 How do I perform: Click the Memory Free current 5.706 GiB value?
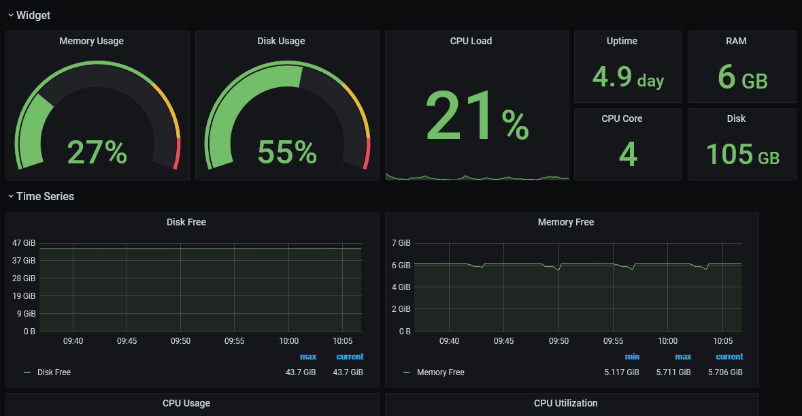pyautogui.click(x=725, y=372)
